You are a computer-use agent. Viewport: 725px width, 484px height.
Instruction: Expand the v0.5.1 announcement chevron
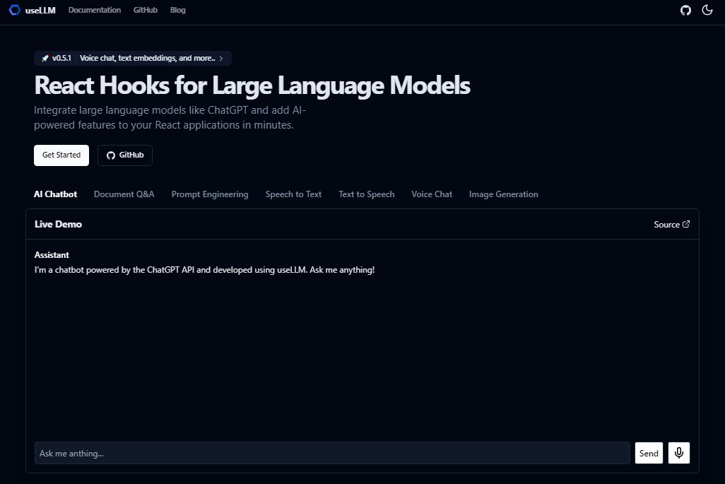tap(220, 59)
